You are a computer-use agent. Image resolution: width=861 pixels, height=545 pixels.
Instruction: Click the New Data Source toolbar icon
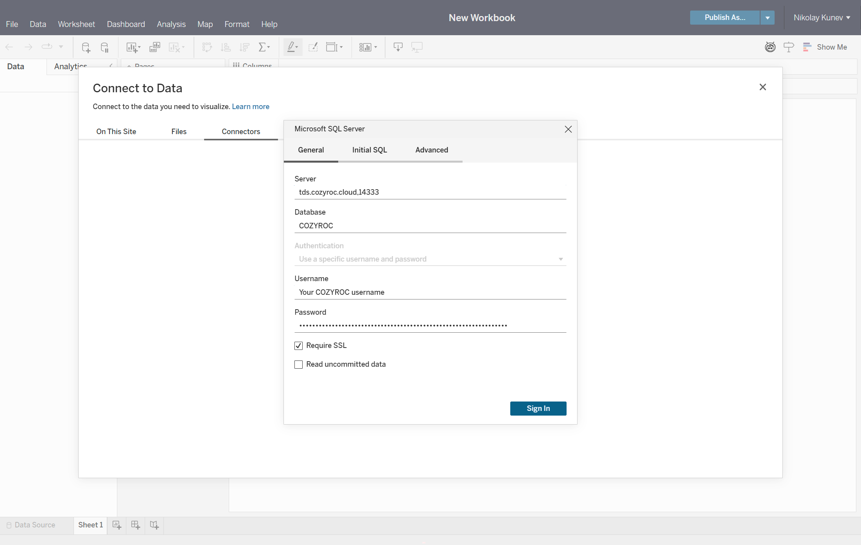(x=86, y=47)
